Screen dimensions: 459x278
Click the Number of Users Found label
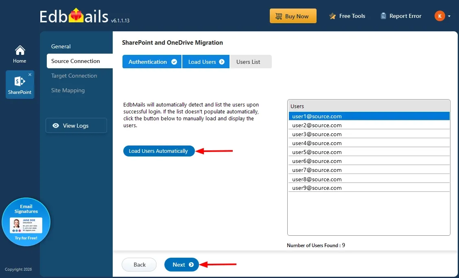(316, 245)
